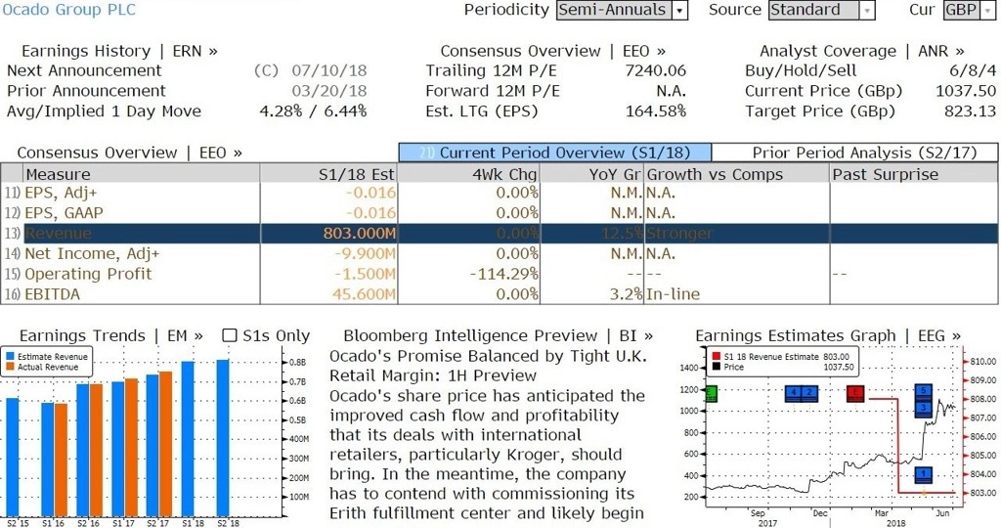Image resolution: width=1001 pixels, height=528 pixels.
Task: Click the S1/18 estimate revenue bar
Action: [x=188, y=439]
